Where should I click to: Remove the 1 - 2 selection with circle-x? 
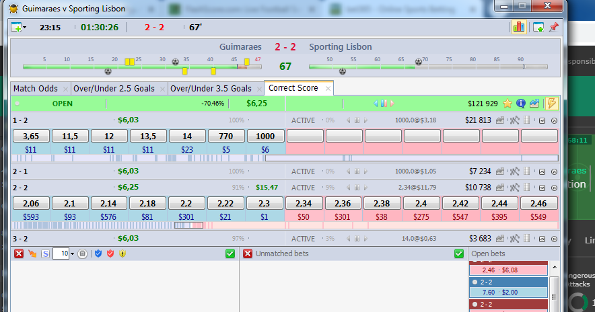[x=554, y=120]
